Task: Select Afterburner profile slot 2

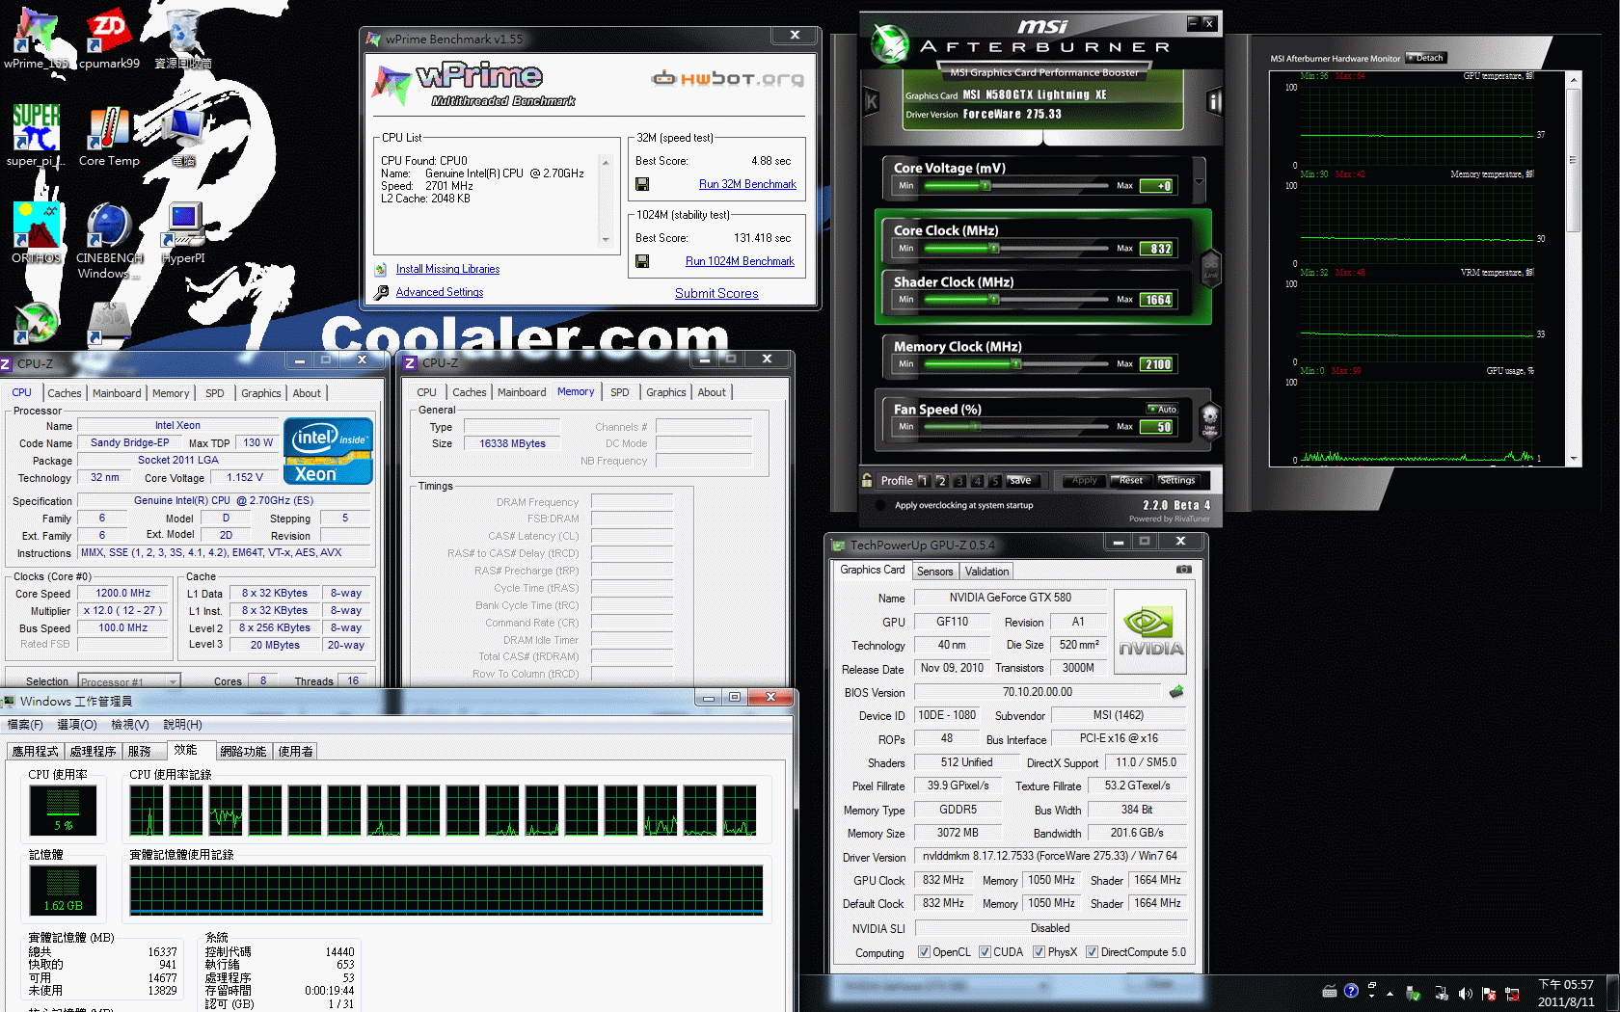Action: [x=942, y=480]
